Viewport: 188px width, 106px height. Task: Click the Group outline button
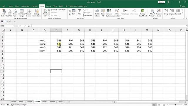coord(166,12)
